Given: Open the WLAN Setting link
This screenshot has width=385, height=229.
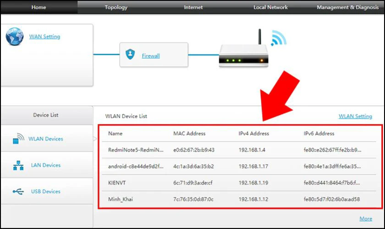Looking at the screenshot, I should (355, 116).
